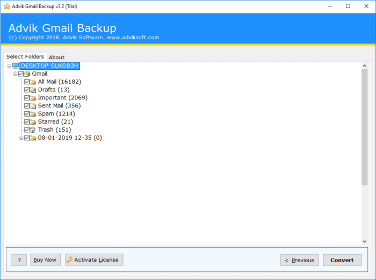This screenshot has width=376, height=280.
Task: Click the Sent Mail folder icon
Action: tap(33, 106)
